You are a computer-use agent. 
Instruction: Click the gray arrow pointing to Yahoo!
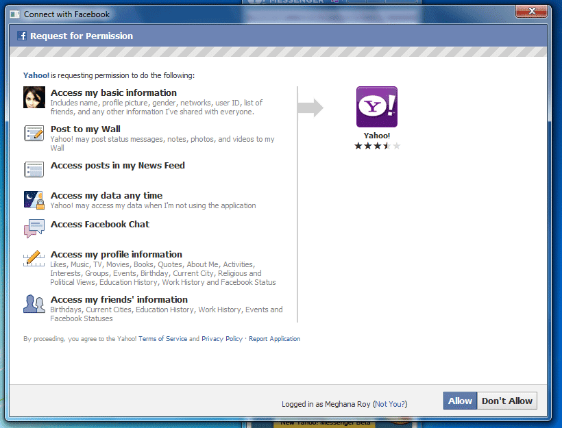pyautogui.click(x=310, y=107)
